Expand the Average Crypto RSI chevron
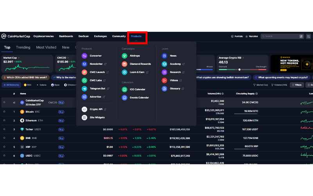The image size is (313, 196). click(x=243, y=58)
